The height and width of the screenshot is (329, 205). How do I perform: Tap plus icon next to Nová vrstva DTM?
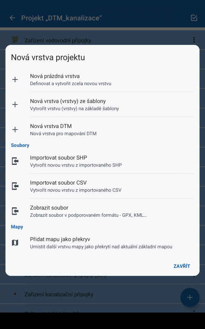tap(15, 130)
